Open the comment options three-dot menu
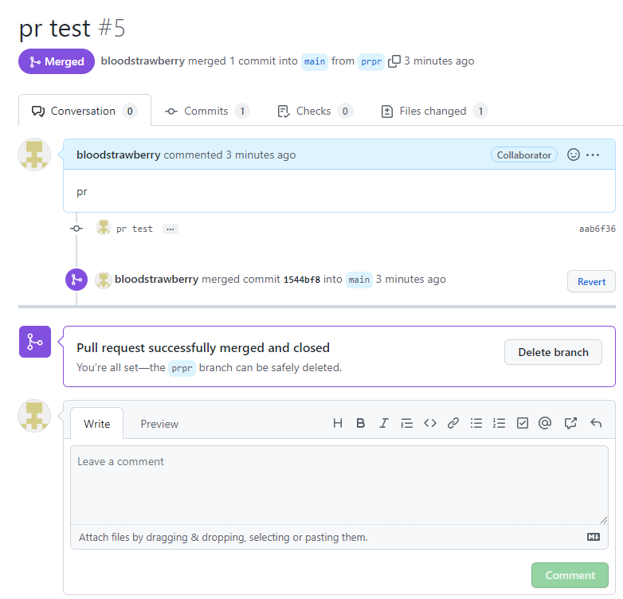Screen dimensions: 623x599 593,155
